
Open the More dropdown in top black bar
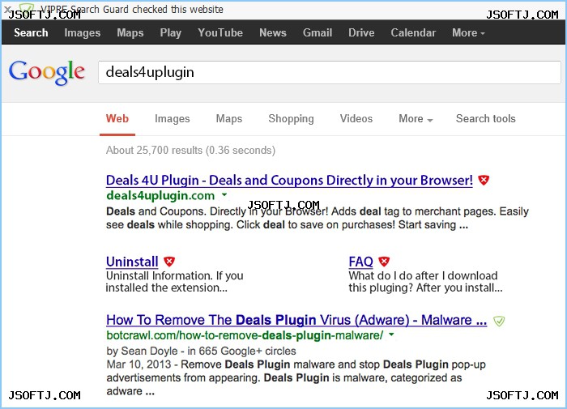point(468,32)
